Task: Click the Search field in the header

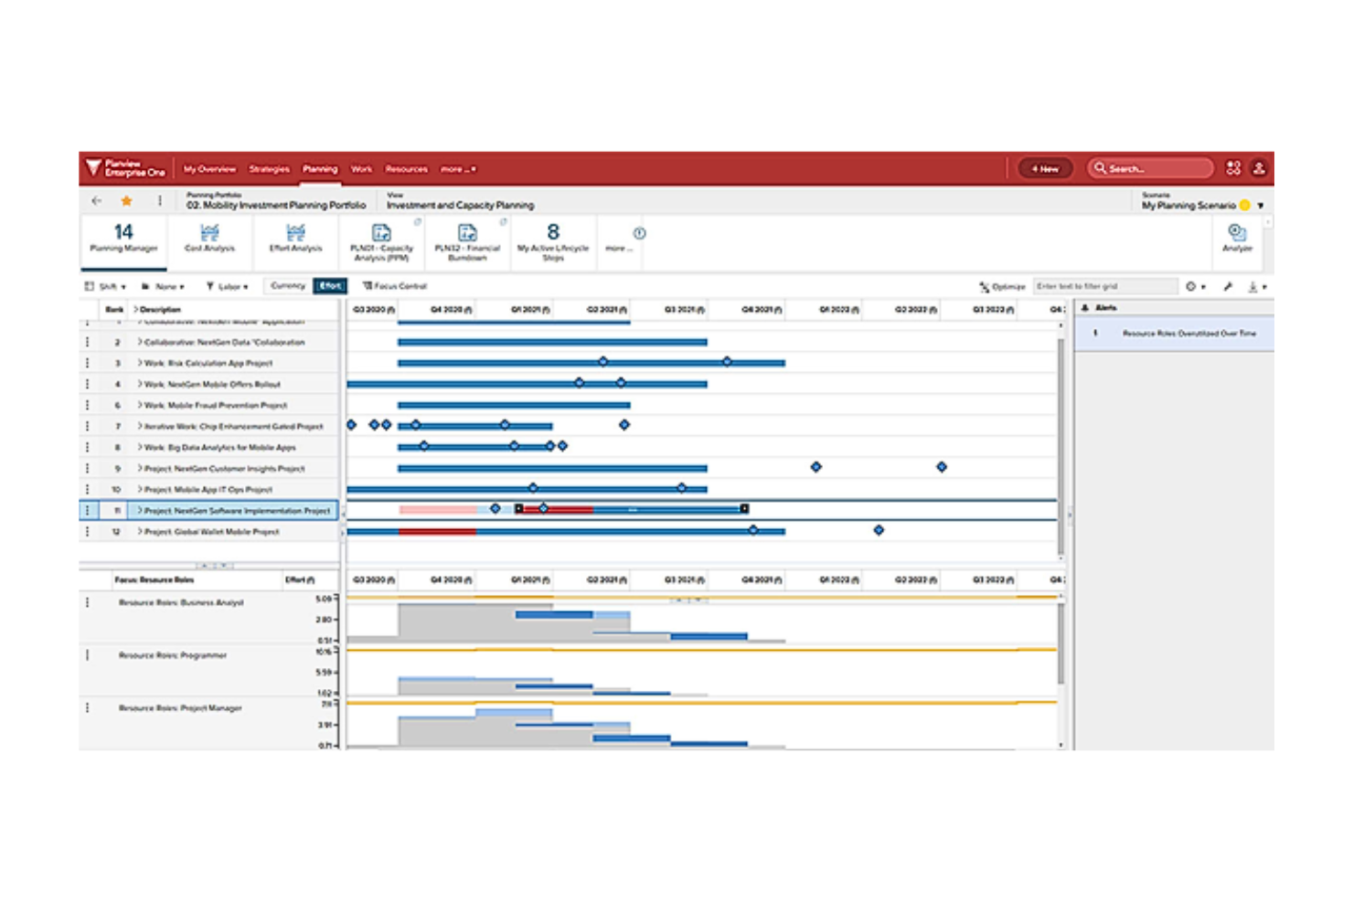Action: pyautogui.click(x=1151, y=168)
